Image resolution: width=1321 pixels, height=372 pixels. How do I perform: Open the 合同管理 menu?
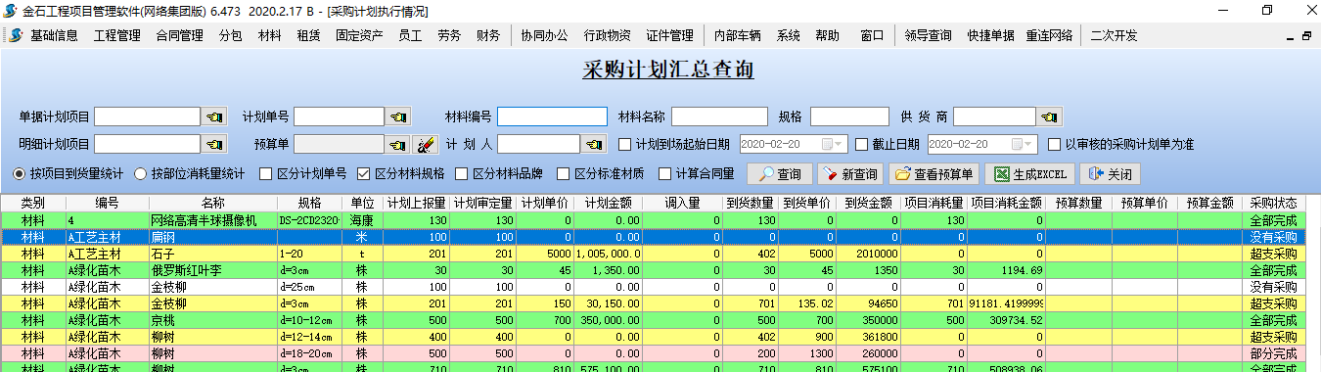click(179, 35)
